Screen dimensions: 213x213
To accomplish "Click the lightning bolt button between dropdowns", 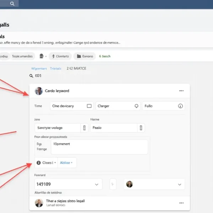I will (113, 184).
